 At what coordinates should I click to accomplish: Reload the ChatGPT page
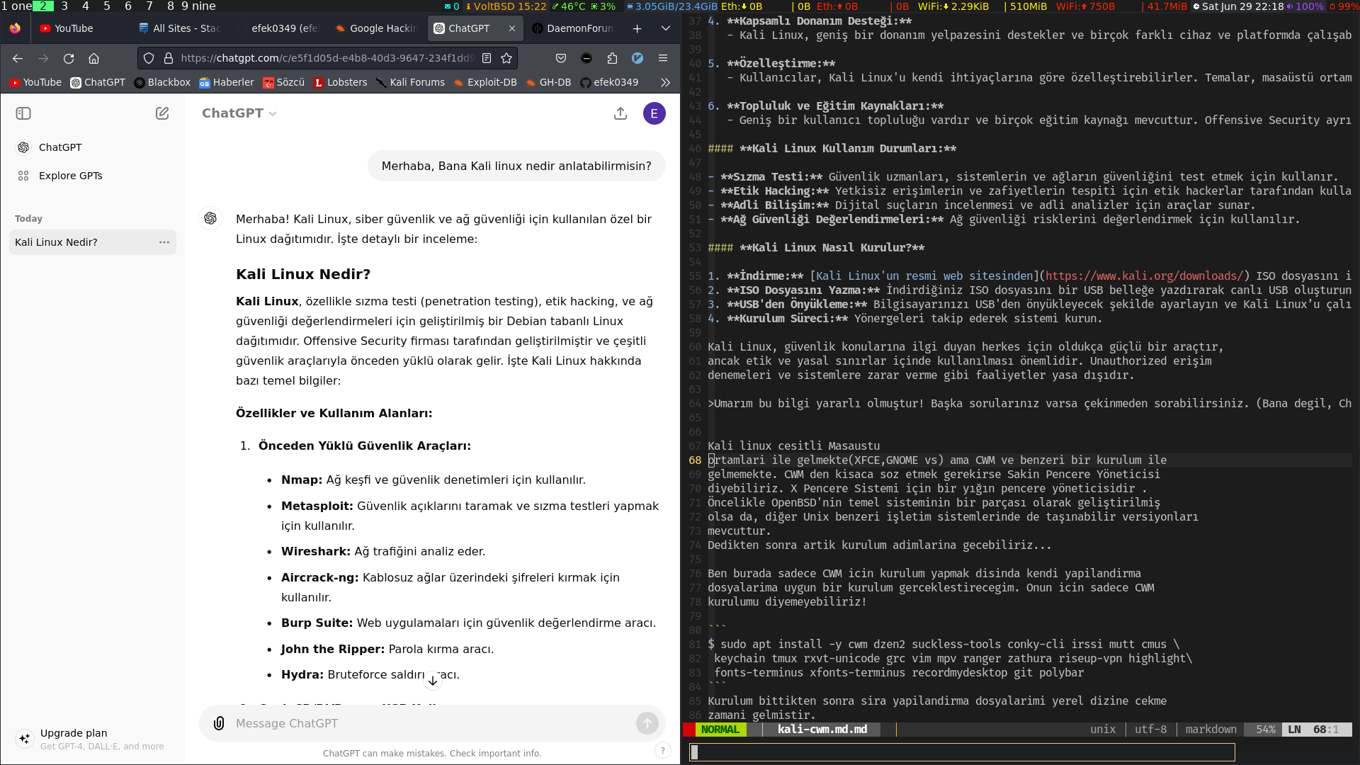69,58
